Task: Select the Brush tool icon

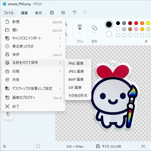Action: [x=80, y=27]
